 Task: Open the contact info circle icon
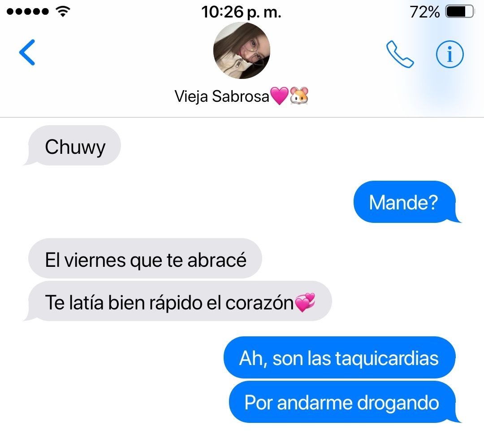pyautogui.click(x=450, y=54)
